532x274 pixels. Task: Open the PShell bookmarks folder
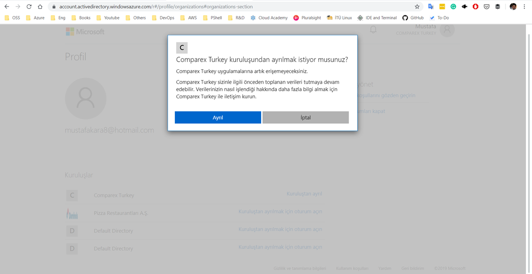pyautogui.click(x=212, y=17)
